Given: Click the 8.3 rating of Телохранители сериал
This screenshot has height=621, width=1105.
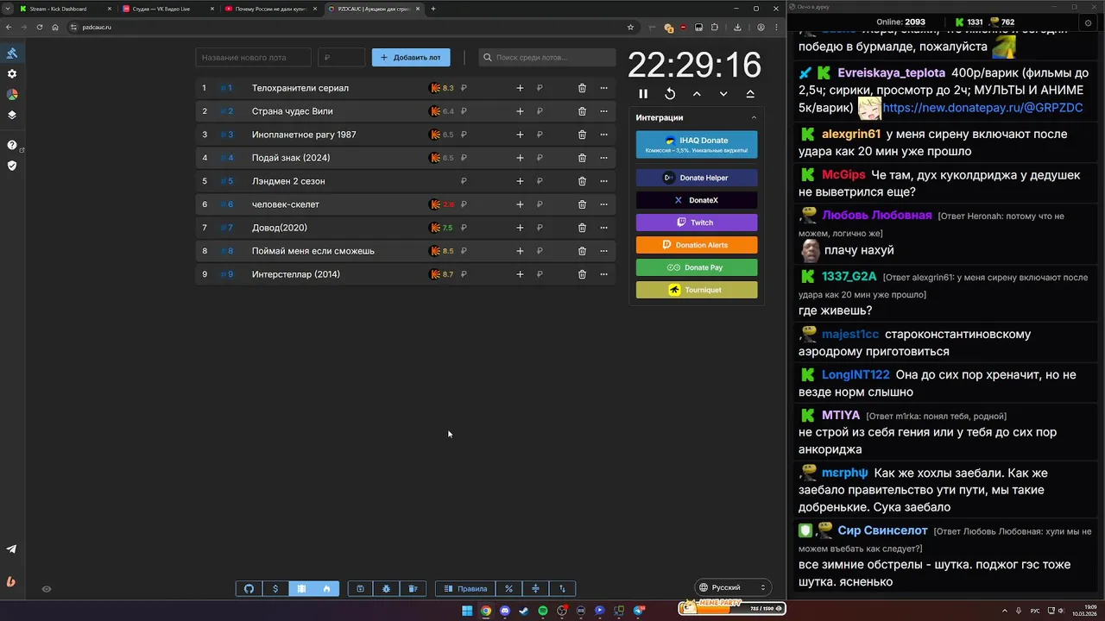Looking at the screenshot, I should pos(442,88).
